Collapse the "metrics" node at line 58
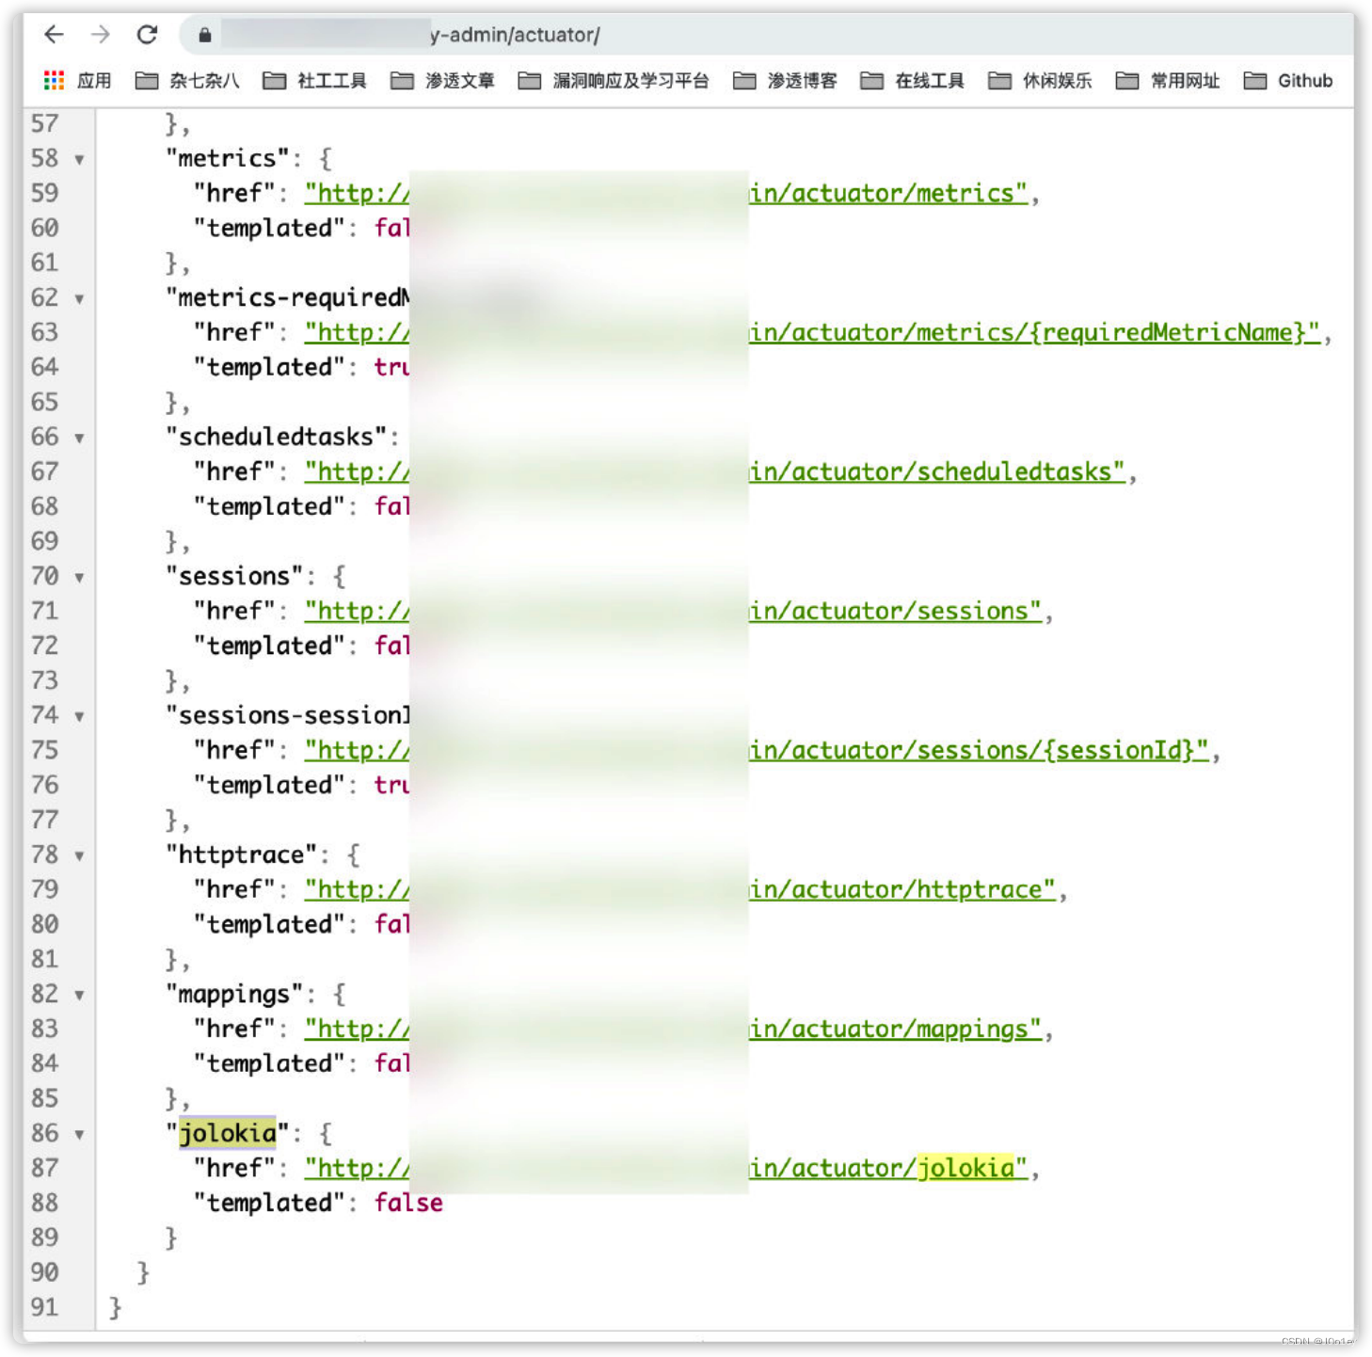The height and width of the screenshot is (1357, 1372). (x=79, y=160)
